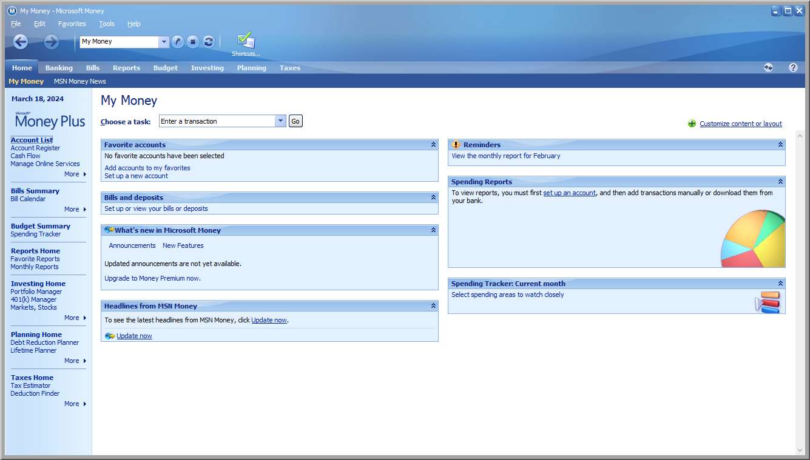Switch to the Budget tab
This screenshot has height=460, width=810.
coord(166,68)
